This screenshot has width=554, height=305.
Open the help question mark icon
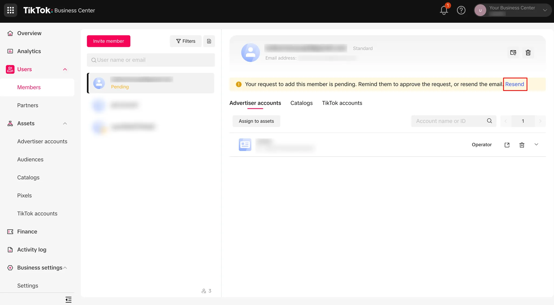461,10
